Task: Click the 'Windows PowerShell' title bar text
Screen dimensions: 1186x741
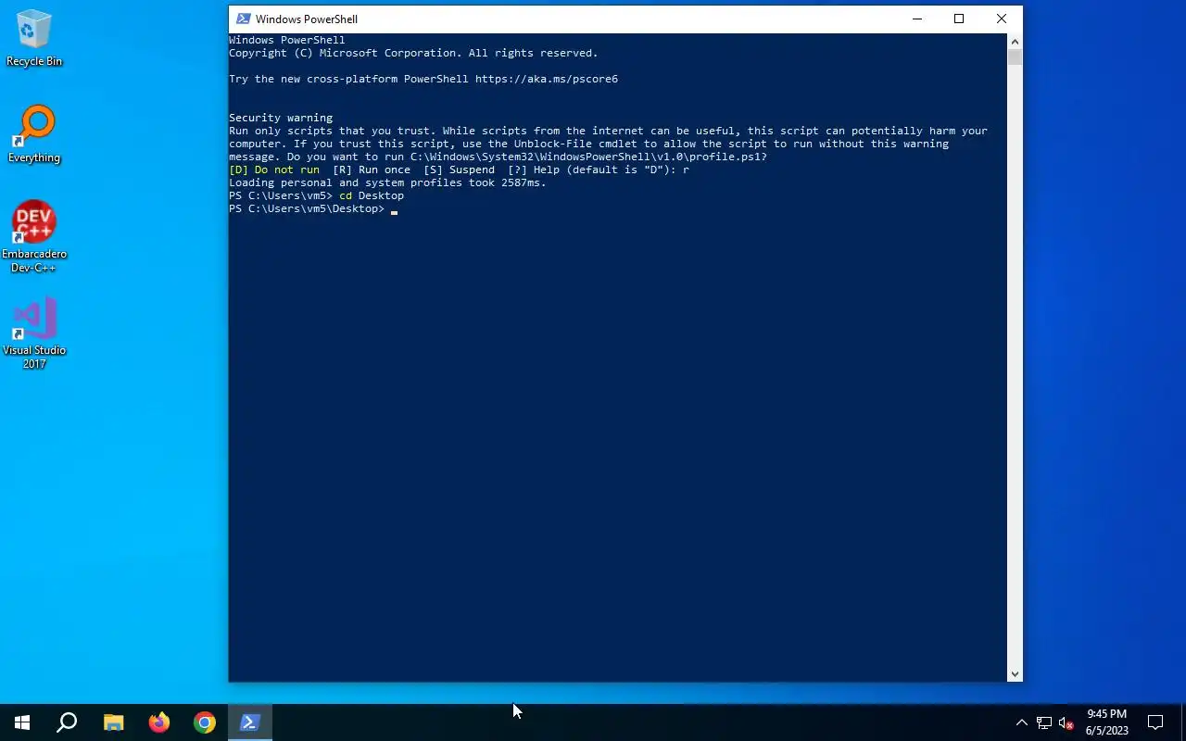Action: pos(307,19)
